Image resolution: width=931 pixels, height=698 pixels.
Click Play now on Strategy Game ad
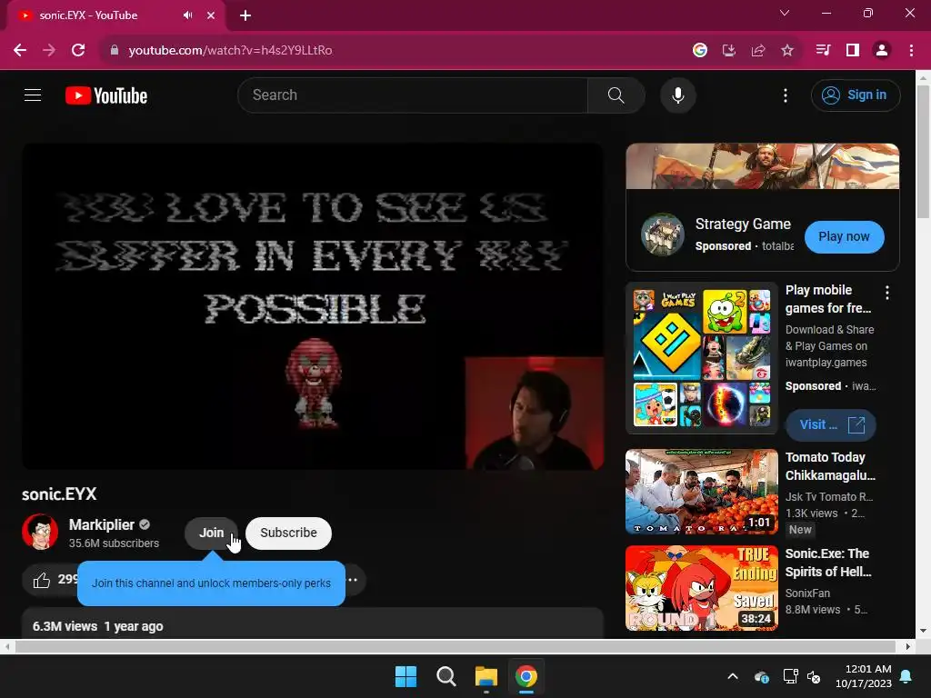click(844, 236)
